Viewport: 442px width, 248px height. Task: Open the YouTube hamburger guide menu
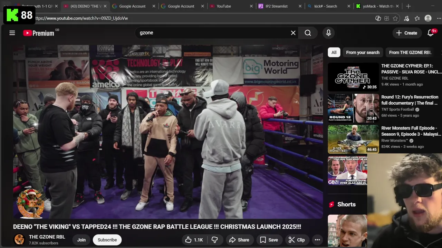tap(12, 33)
